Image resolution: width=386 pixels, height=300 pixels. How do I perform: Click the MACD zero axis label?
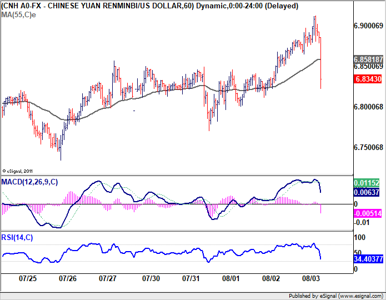(x=355, y=204)
